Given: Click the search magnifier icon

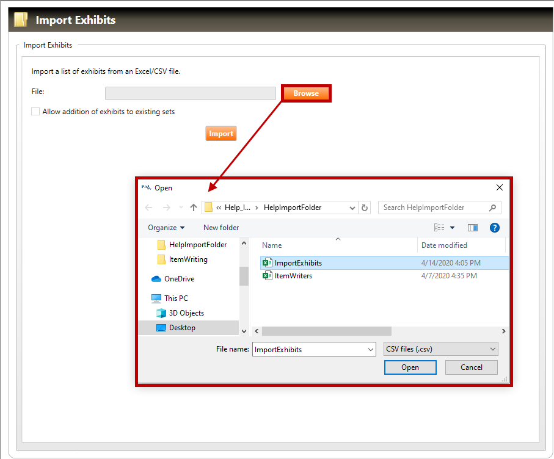Looking at the screenshot, I should click(x=493, y=208).
